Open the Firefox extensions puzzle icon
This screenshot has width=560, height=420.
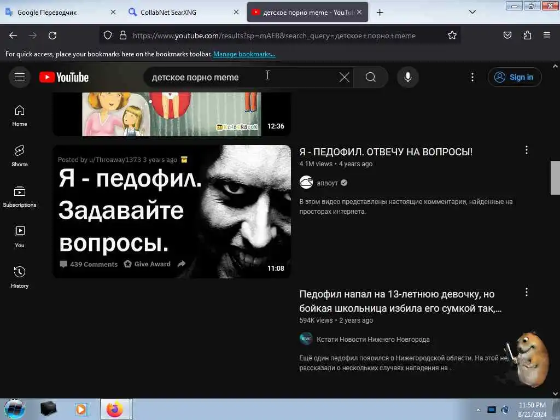[x=527, y=36]
